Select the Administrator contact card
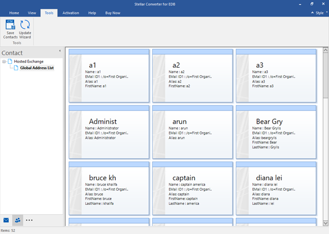 [x=109, y=132]
